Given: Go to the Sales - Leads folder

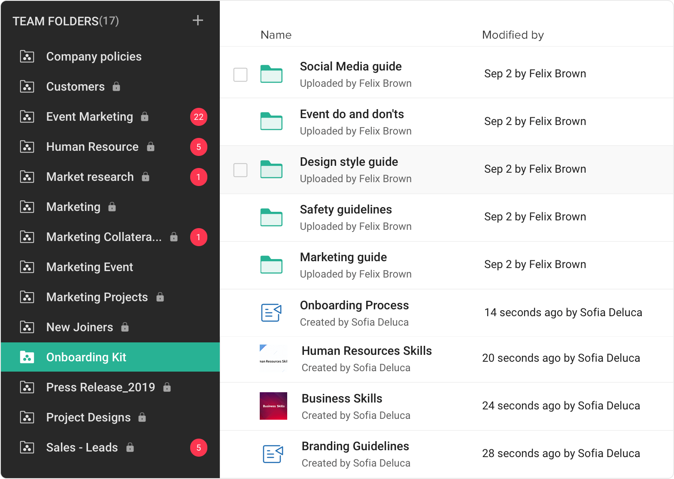Looking at the screenshot, I should [x=82, y=448].
